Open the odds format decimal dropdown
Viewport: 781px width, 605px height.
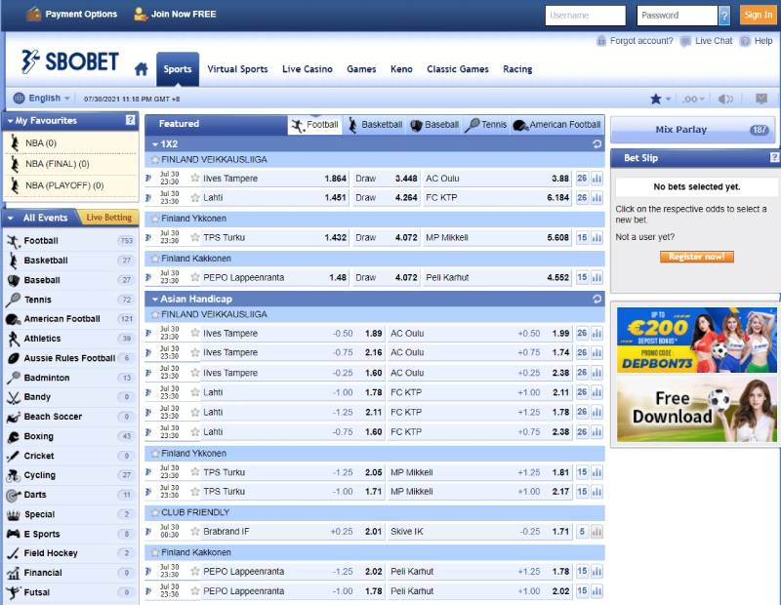(x=693, y=99)
